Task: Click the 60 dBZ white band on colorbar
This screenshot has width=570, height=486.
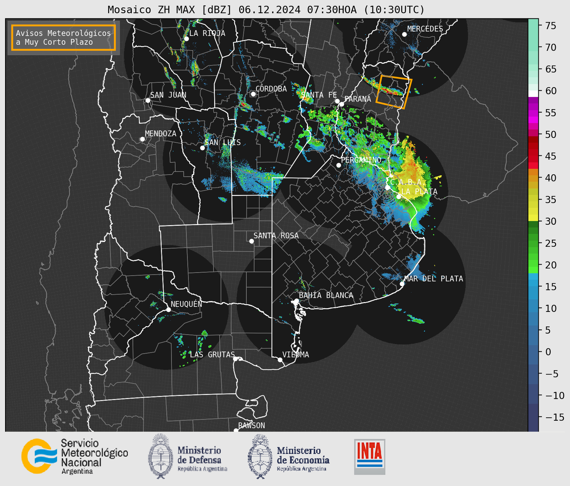Action: pos(533,93)
